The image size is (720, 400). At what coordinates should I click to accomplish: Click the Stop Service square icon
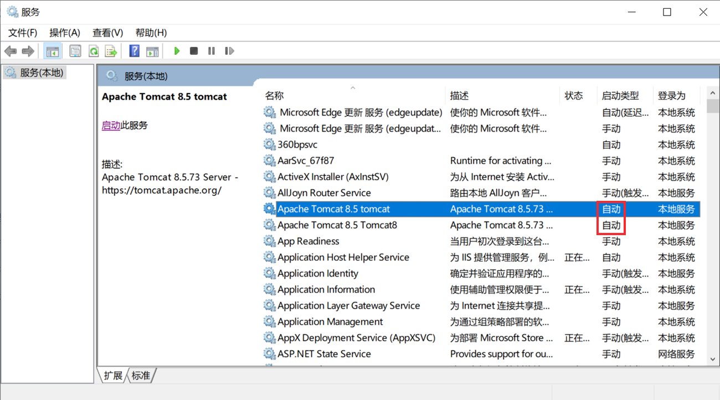coord(194,51)
